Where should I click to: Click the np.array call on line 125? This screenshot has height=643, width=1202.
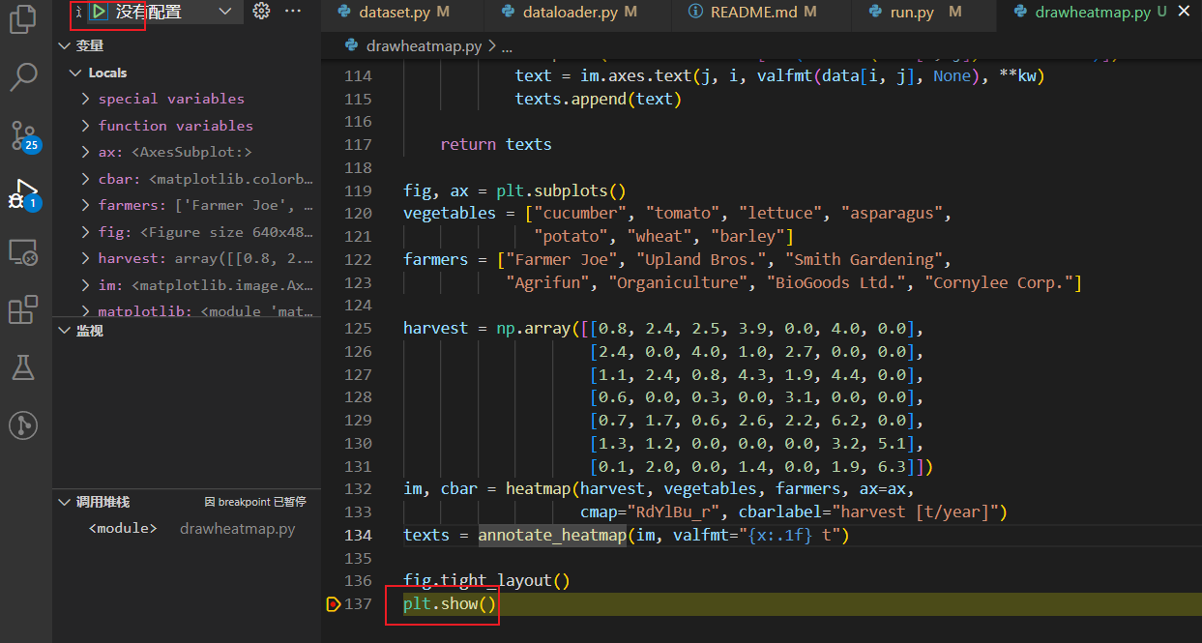tap(534, 328)
